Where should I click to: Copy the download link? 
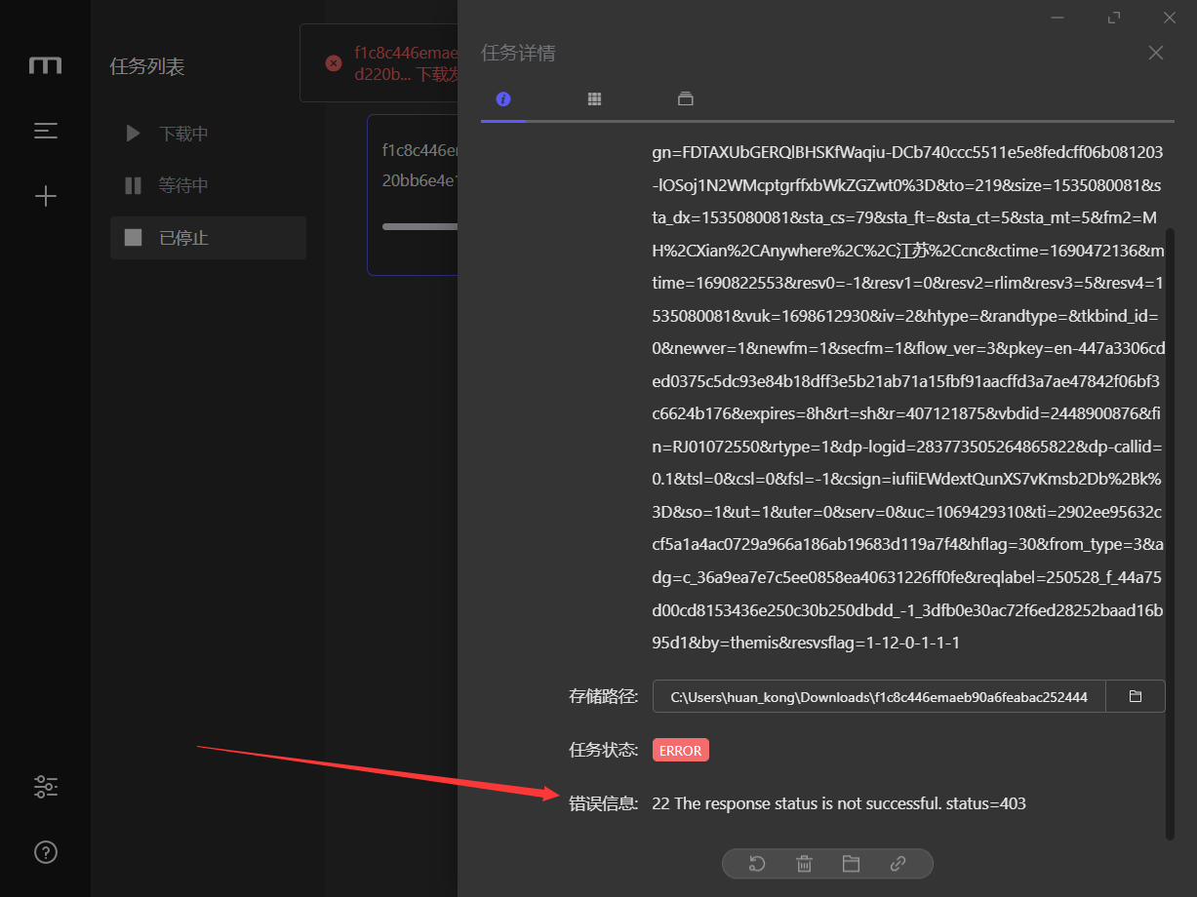coord(898,863)
